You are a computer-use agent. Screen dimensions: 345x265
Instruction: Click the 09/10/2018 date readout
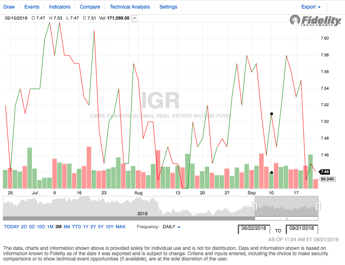click(x=16, y=18)
